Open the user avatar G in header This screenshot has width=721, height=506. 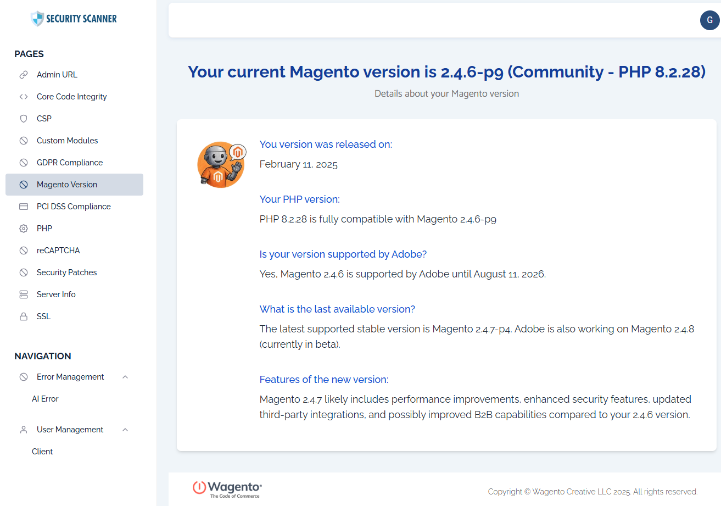(709, 20)
